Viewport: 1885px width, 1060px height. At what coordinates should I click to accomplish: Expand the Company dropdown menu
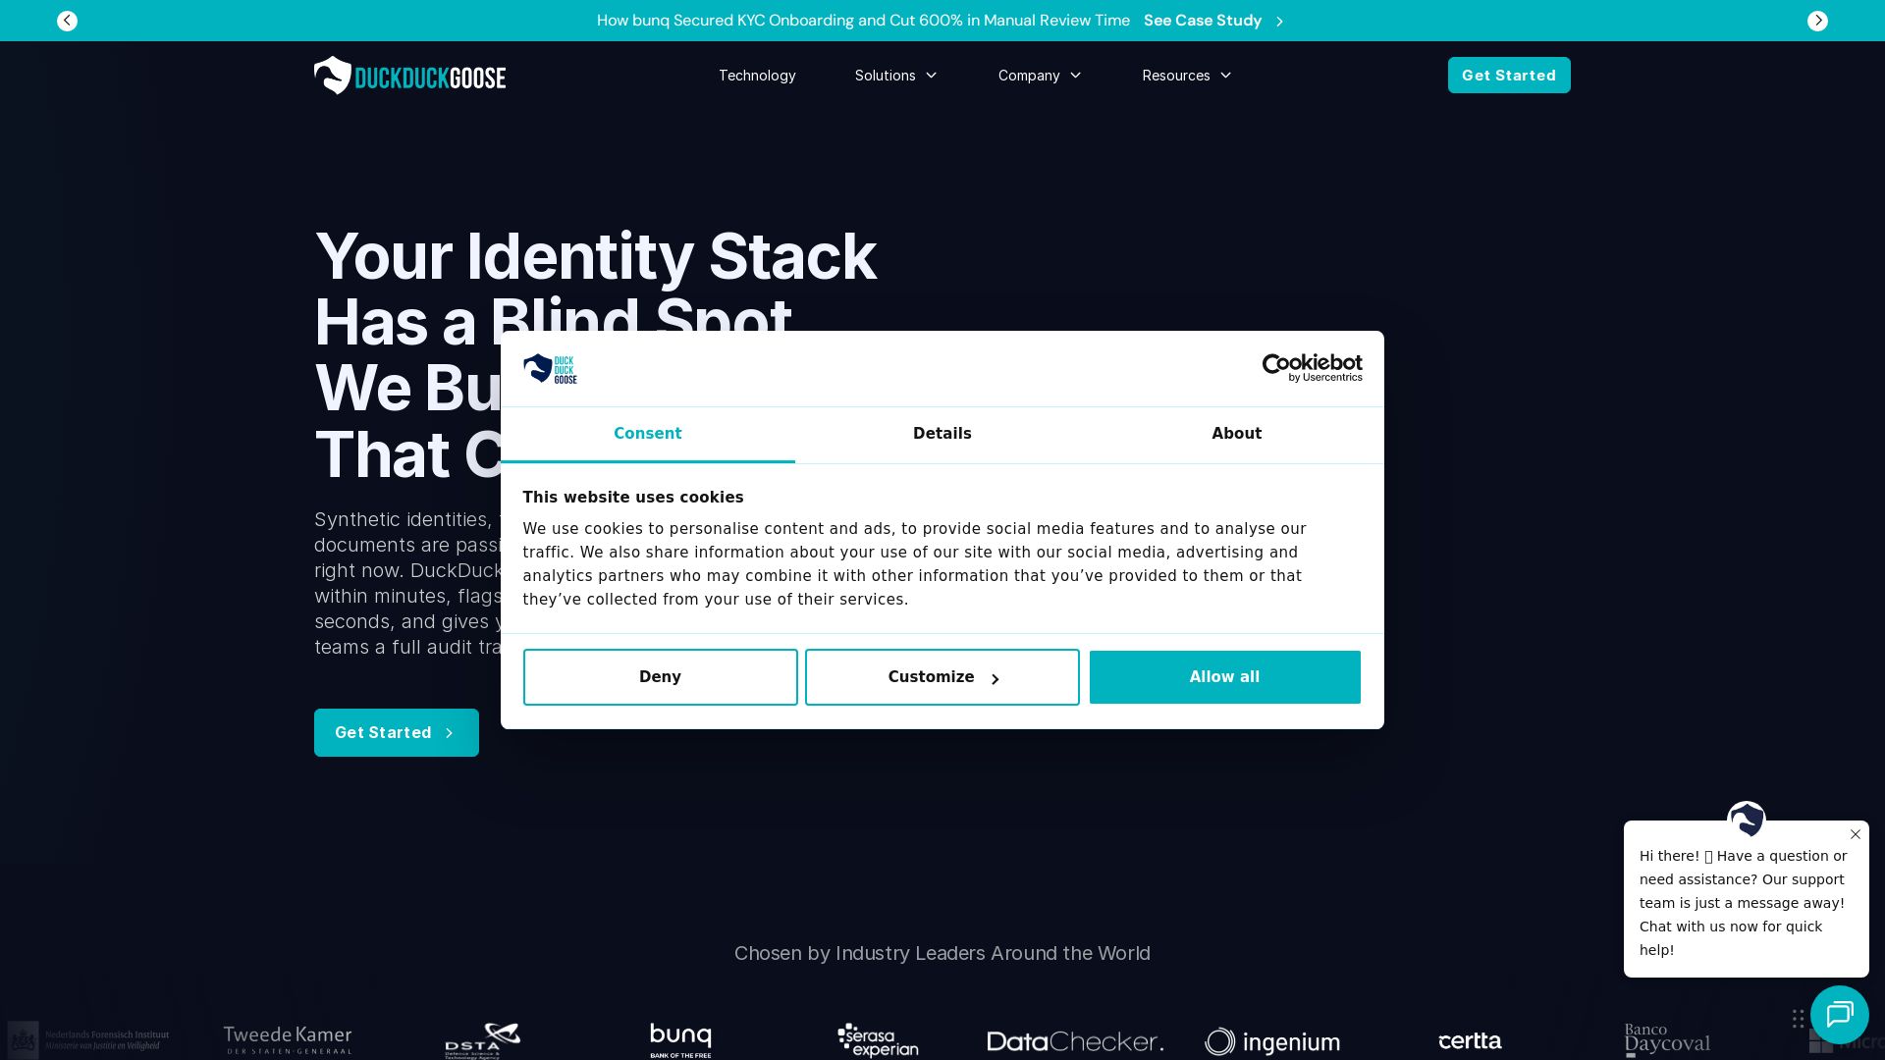(x=1039, y=76)
